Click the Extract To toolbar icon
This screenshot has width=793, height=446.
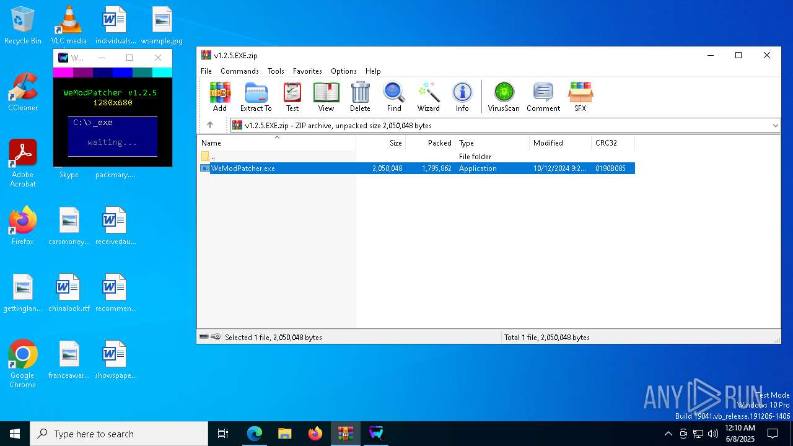pyautogui.click(x=256, y=97)
